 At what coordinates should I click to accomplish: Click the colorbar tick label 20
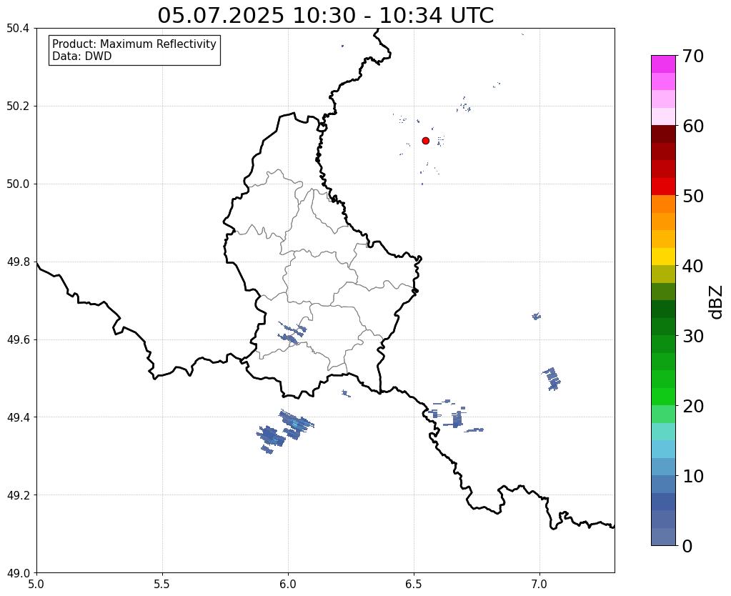click(x=693, y=406)
